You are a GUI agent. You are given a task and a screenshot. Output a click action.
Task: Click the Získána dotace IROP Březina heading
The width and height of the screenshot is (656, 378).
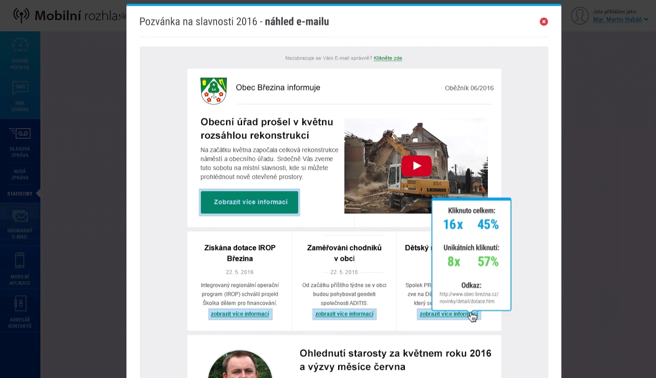pos(240,253)
